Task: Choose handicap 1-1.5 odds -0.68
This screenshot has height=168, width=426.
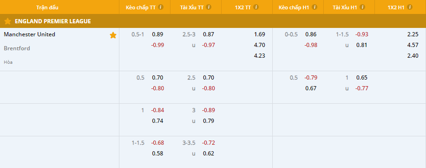Action: [157, 143]
